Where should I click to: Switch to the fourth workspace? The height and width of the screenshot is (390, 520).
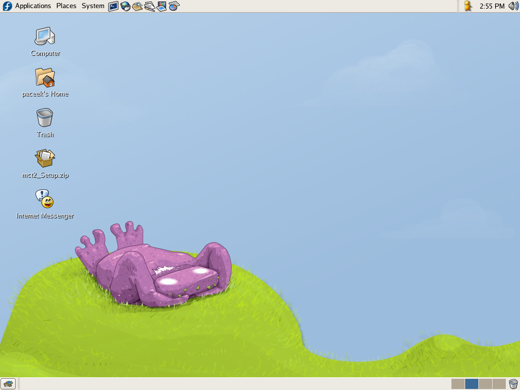point(499,384)
